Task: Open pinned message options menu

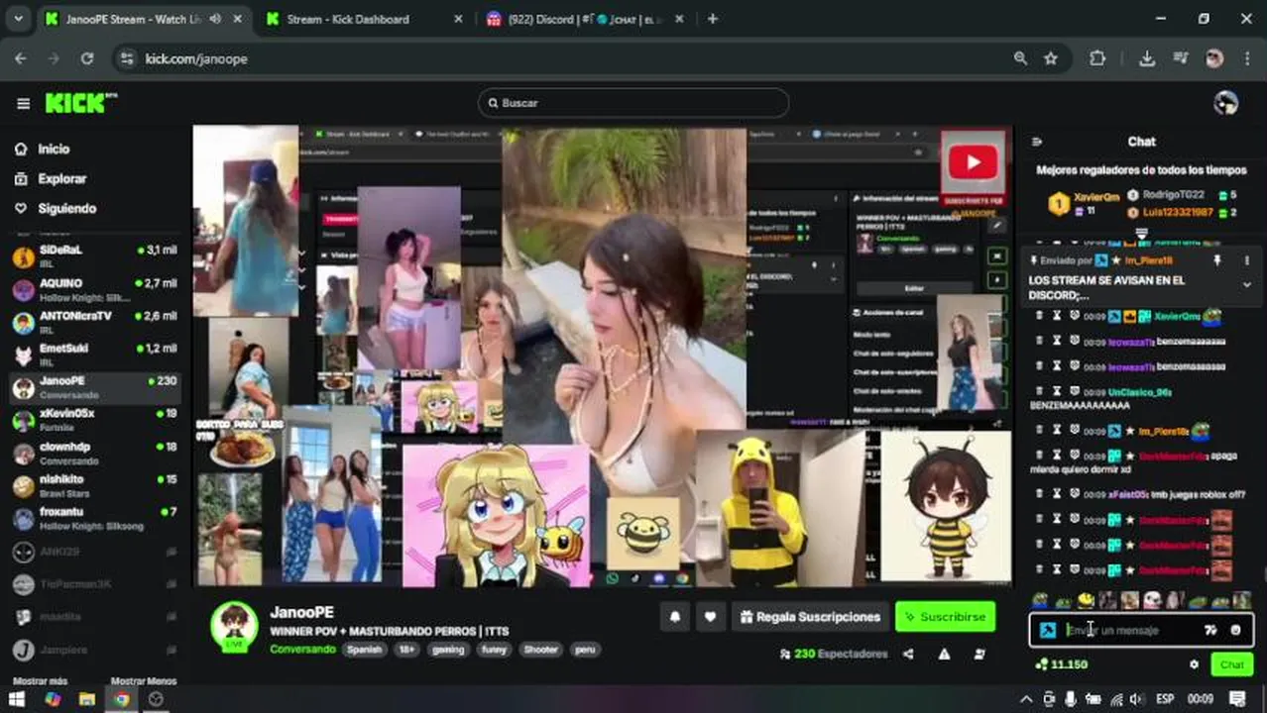Action: [x=1246, y=260]
